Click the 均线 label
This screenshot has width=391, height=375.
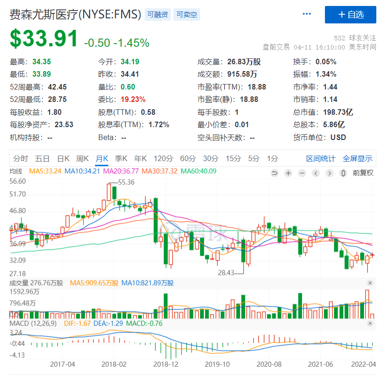[16, 171]
